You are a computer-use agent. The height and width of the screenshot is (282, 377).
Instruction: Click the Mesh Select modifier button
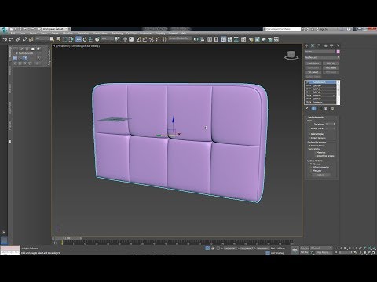pos(313,63)
